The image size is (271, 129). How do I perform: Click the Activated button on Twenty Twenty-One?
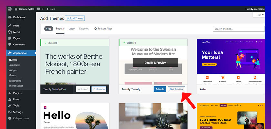(83, 89)
